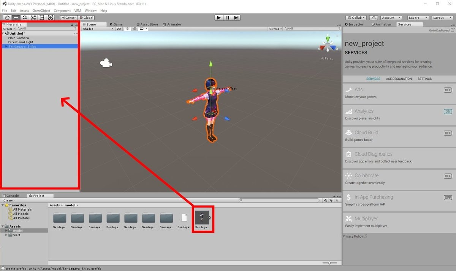Click the Project icon size slider

[329, 263]
